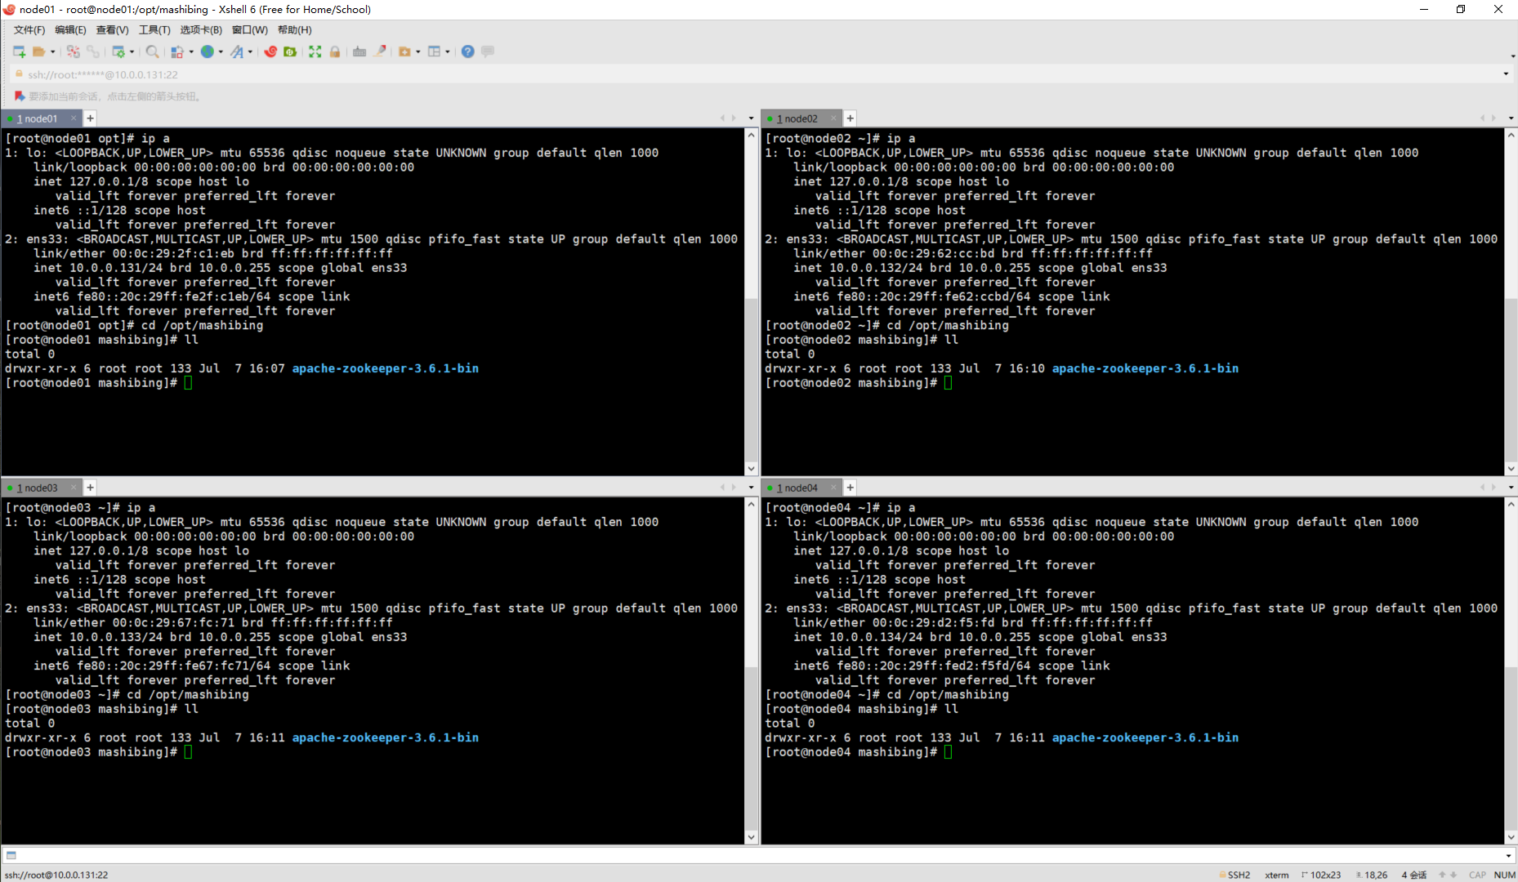Click apache-zookeeper-3.6.1-bin in node01 terminal

[386, 368]
